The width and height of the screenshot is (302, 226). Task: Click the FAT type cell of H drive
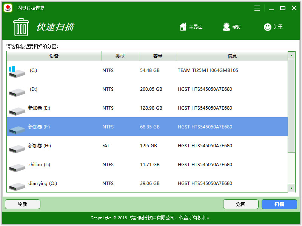click(x=106, y=146)
